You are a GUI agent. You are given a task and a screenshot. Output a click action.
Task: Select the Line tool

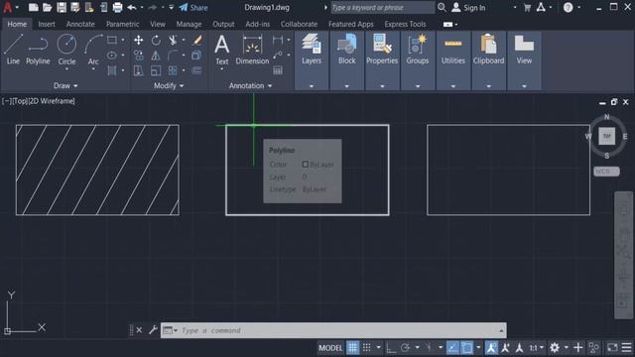13,50
